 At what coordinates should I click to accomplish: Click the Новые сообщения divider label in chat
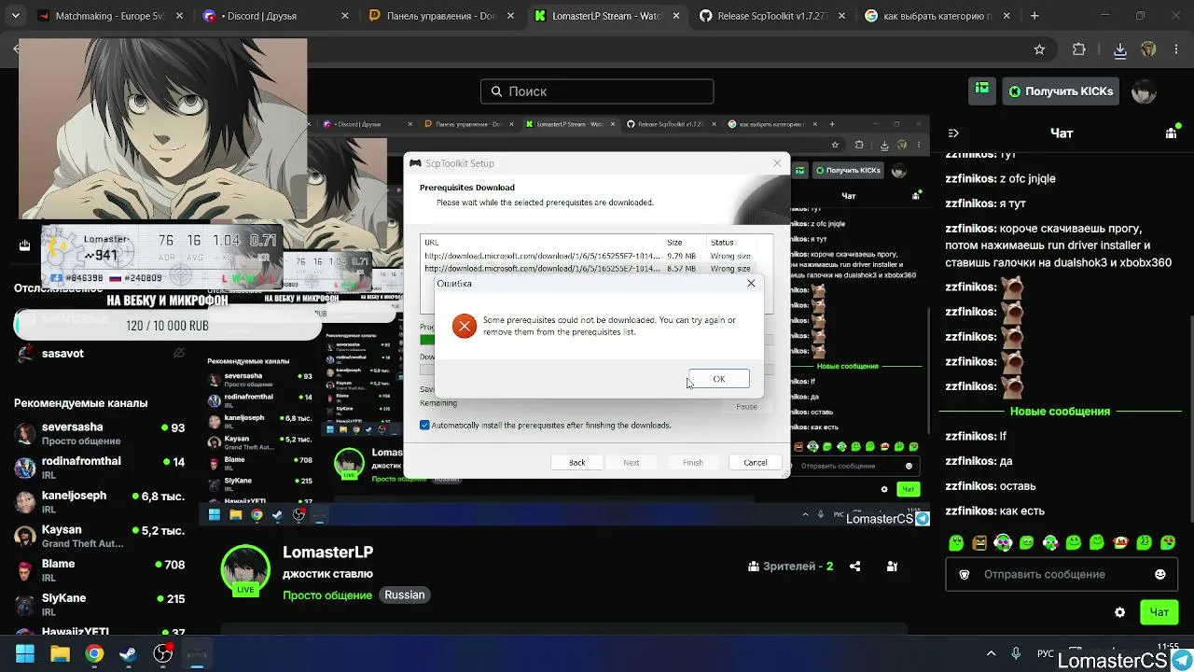click(x=1060, y=412)
